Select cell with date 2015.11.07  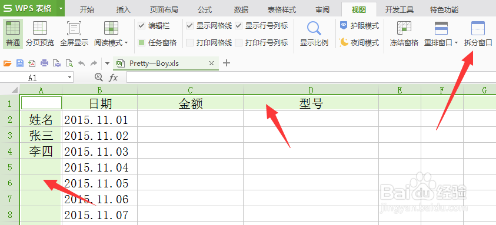pyautogui.click(x=100, y=214)
